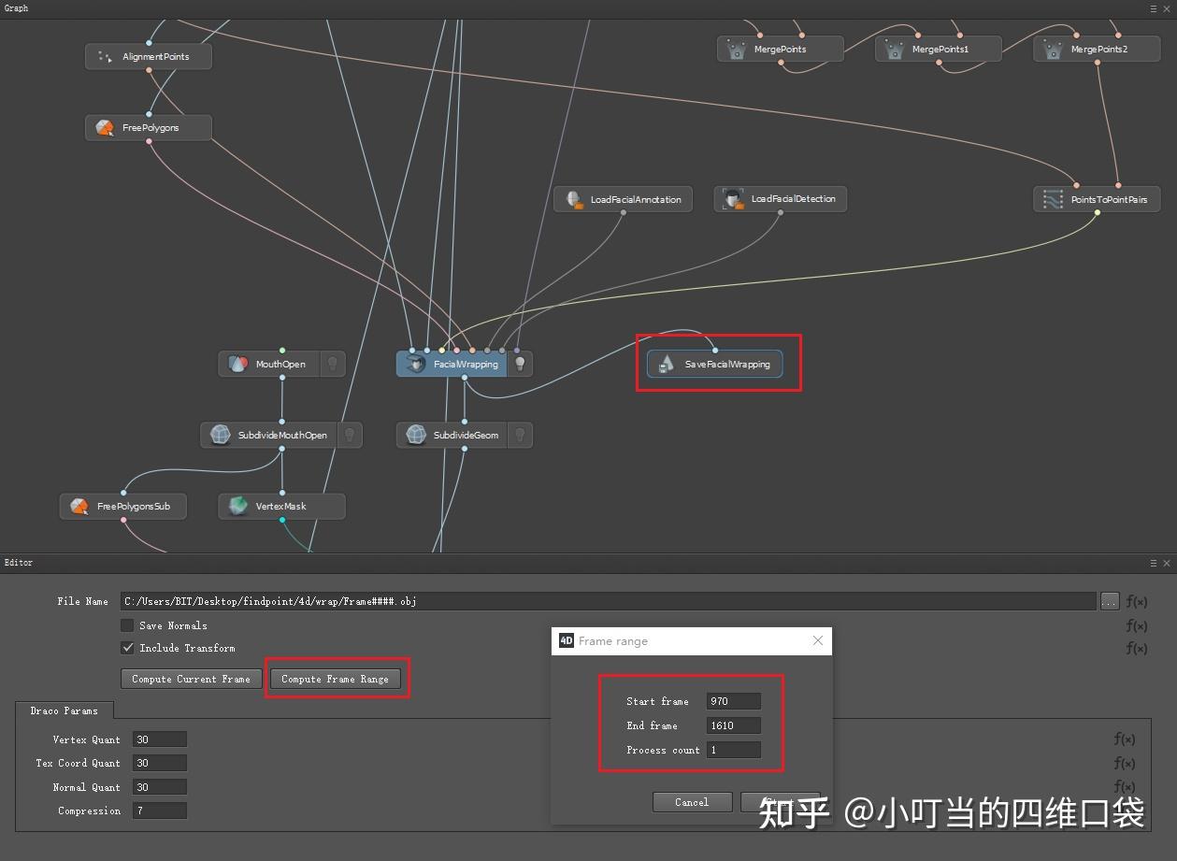Open the f(x) expression editor for File Name
Viewport: 1177px width, 861px height.
tap(1137, 601)
